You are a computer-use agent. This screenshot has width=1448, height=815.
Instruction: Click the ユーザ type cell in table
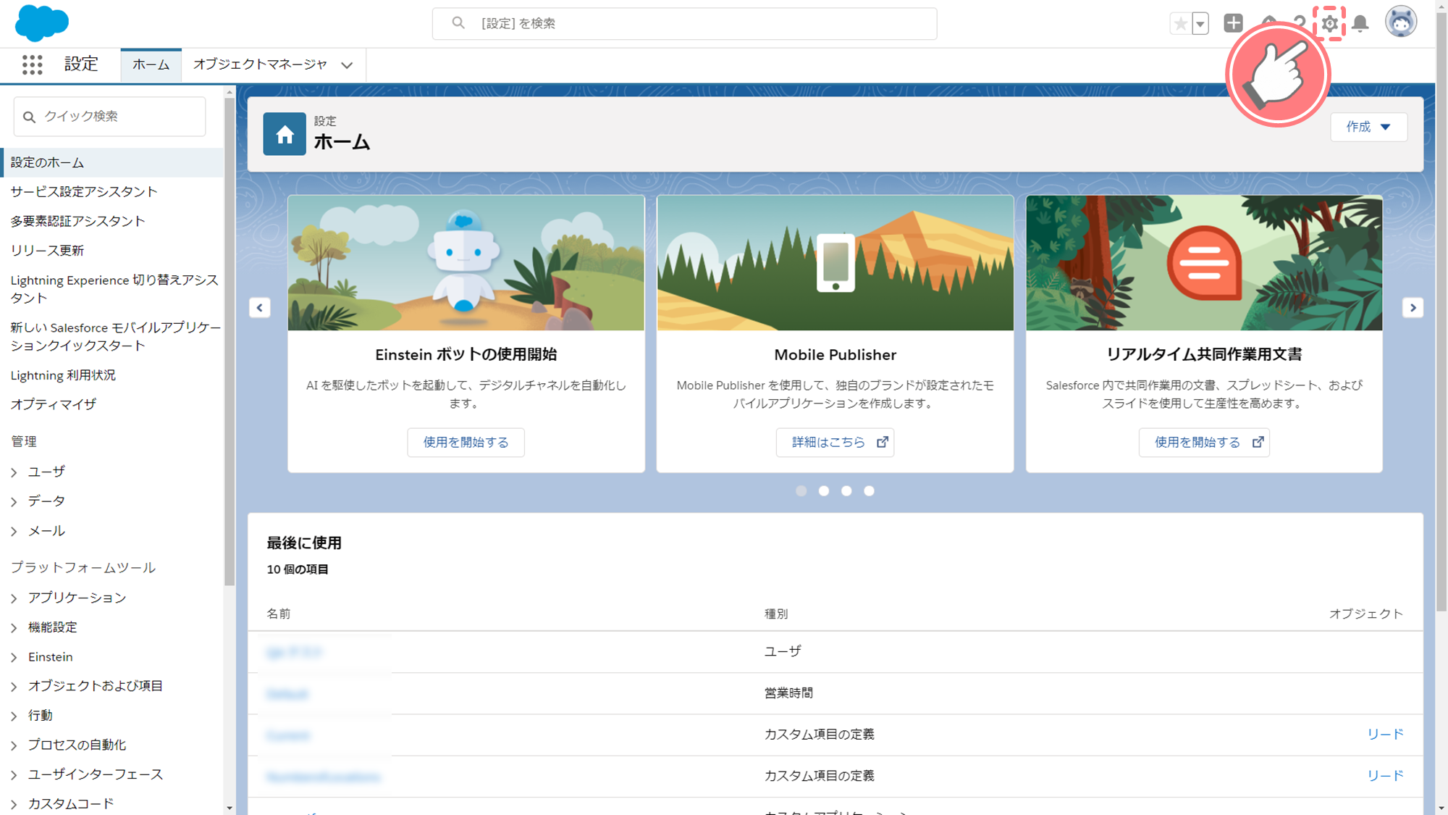click(783, 651)
